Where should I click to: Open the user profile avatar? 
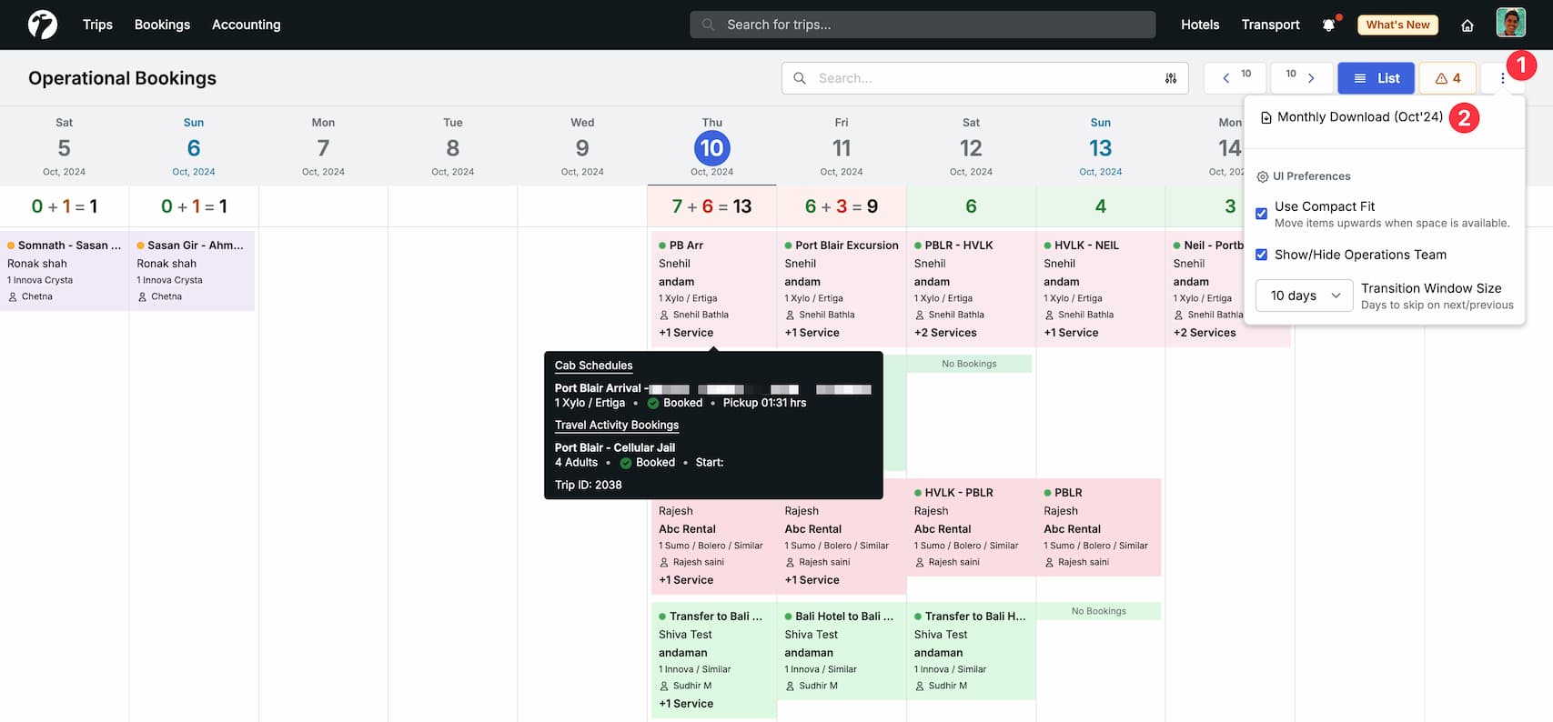click(1510, 23)
